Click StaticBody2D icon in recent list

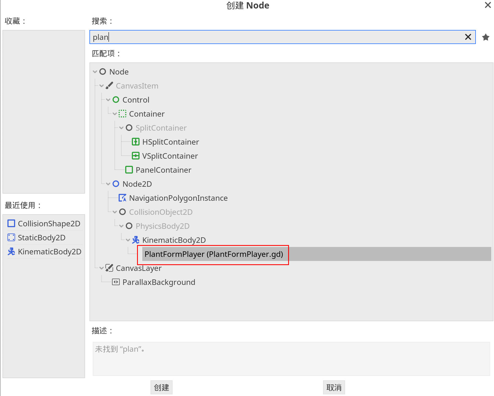click(11, 237)
